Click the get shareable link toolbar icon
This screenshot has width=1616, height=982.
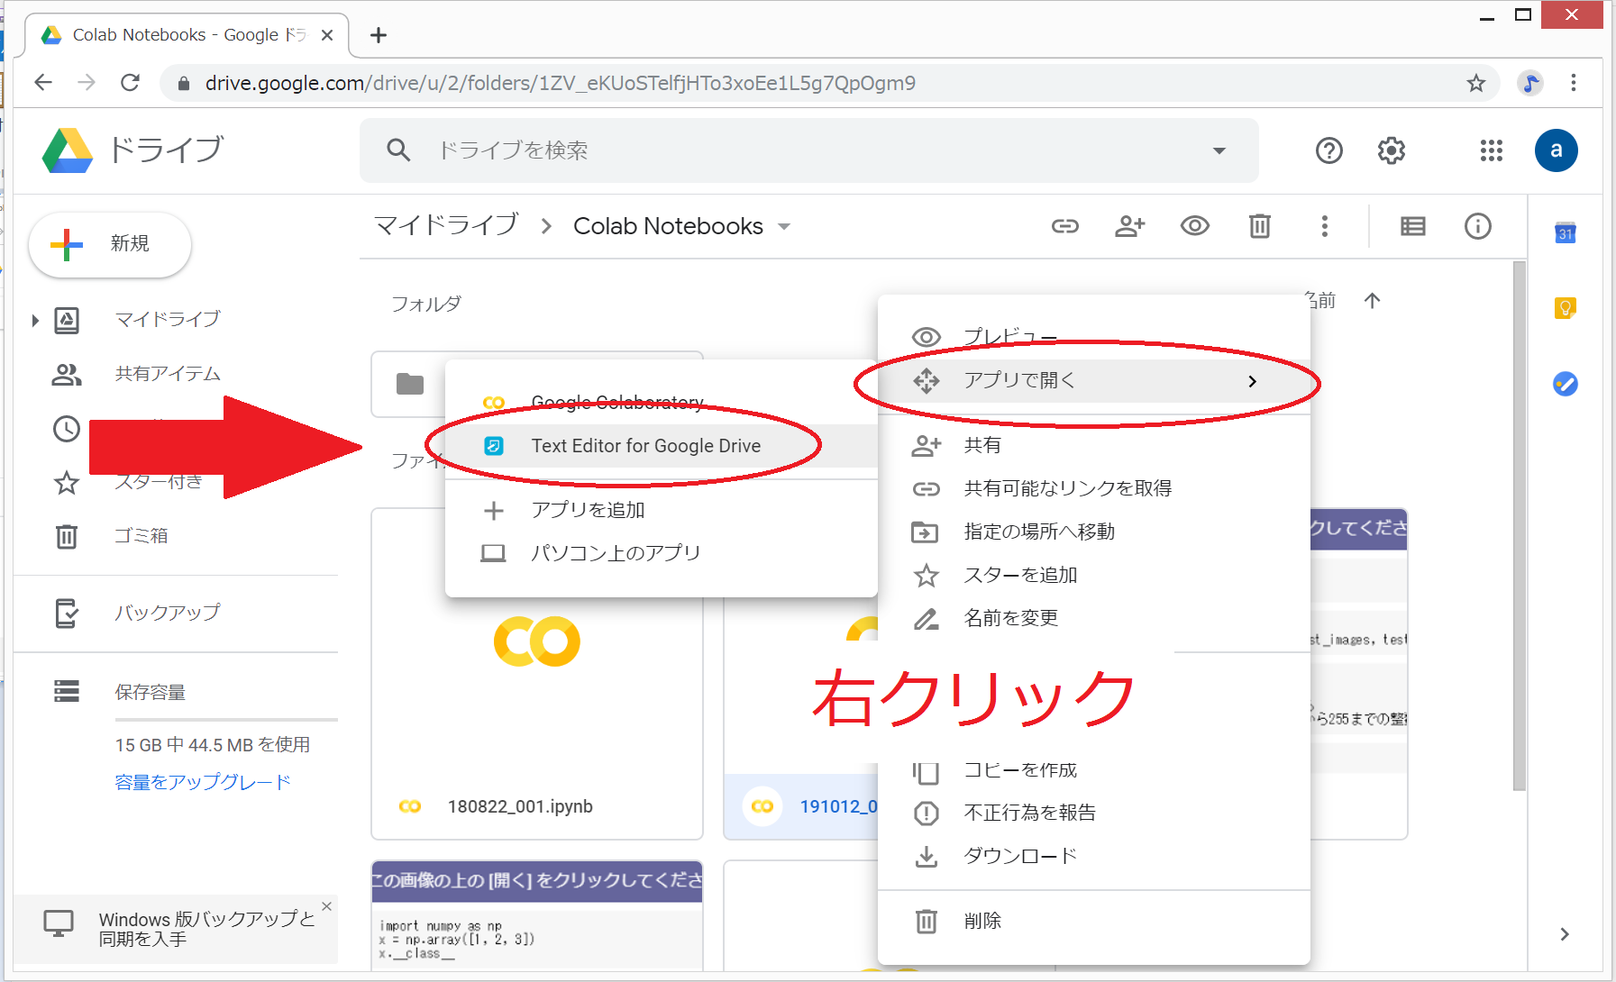tap(1064, 226)
